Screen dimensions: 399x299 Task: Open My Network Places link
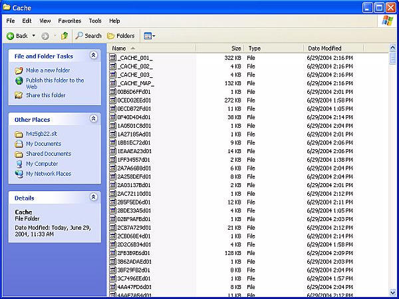coord(48,173)
